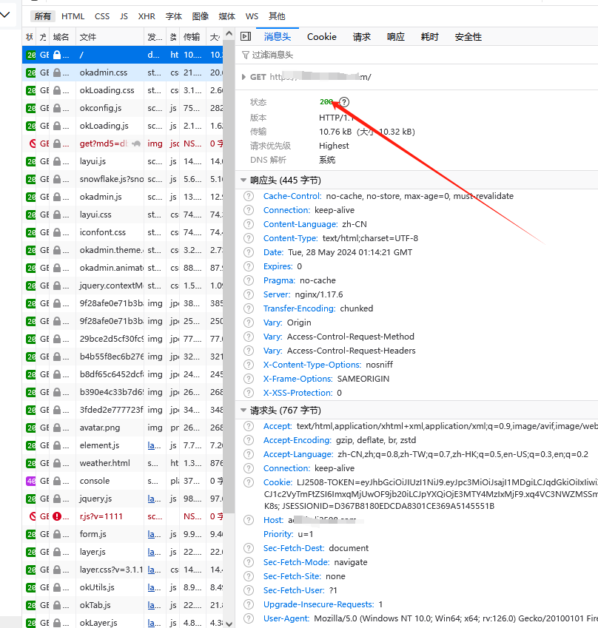Viewport: 598px width, 628px height.
Task: Collapse the 请求头 (767 字节) section
Action: tap(243, 410)
